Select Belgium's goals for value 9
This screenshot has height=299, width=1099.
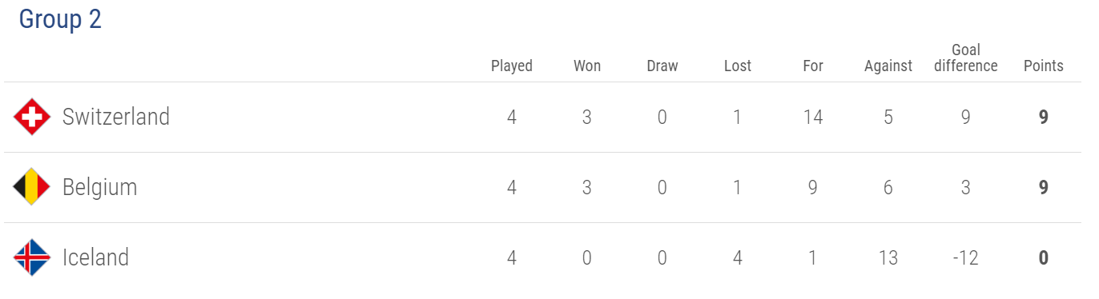point(813,188)
